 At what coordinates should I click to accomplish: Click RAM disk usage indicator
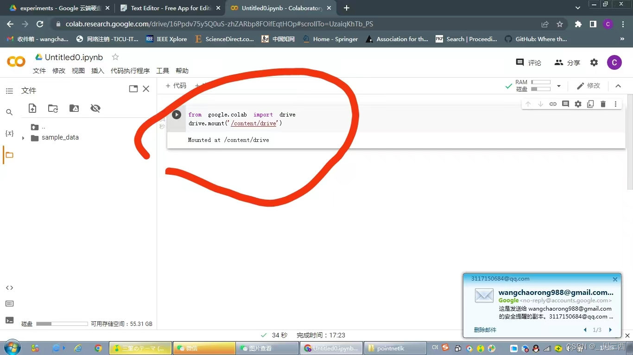pyautogui.click(x=533, y=86)
